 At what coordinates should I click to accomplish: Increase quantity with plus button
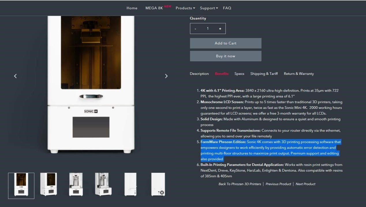220,29
